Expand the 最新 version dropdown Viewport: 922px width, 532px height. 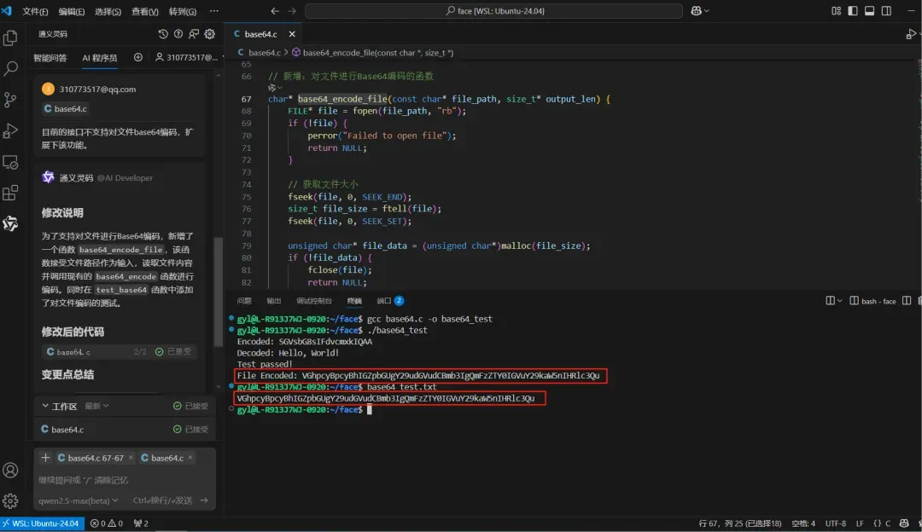pos(96,407)
